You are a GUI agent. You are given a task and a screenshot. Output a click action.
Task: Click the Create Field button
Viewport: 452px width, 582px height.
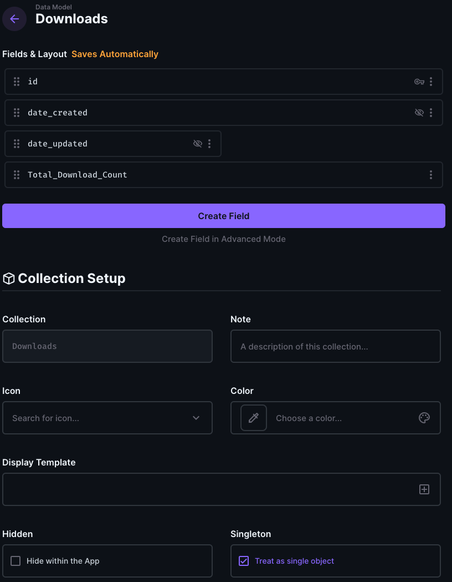click(x=224, y=216)
